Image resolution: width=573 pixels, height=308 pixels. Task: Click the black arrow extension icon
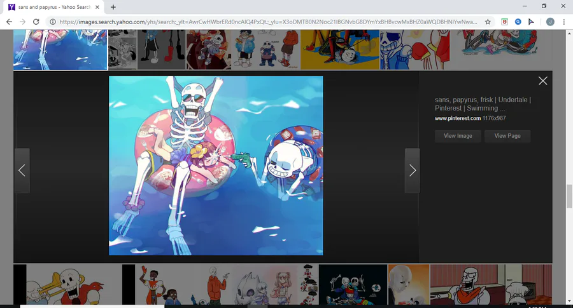tap(531, 22)
